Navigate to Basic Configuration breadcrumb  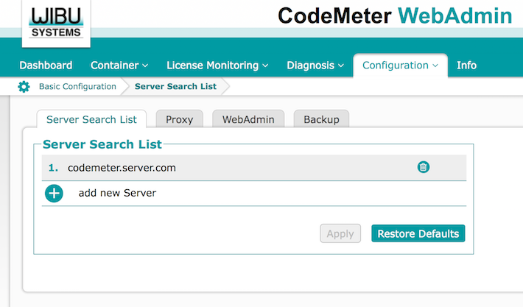[x=77, y=87]
